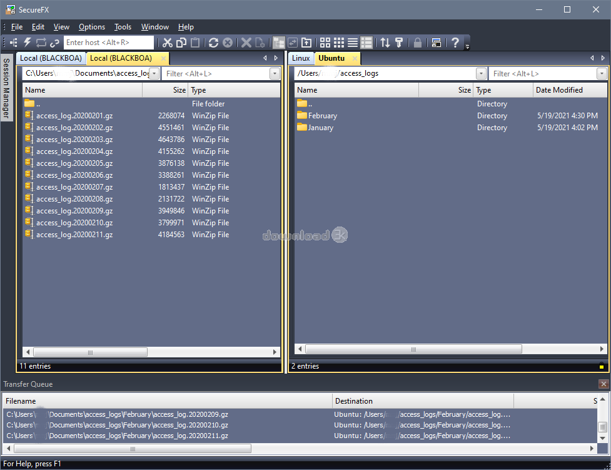
Task: Open the Tools menu
Action: pos(123,27)
